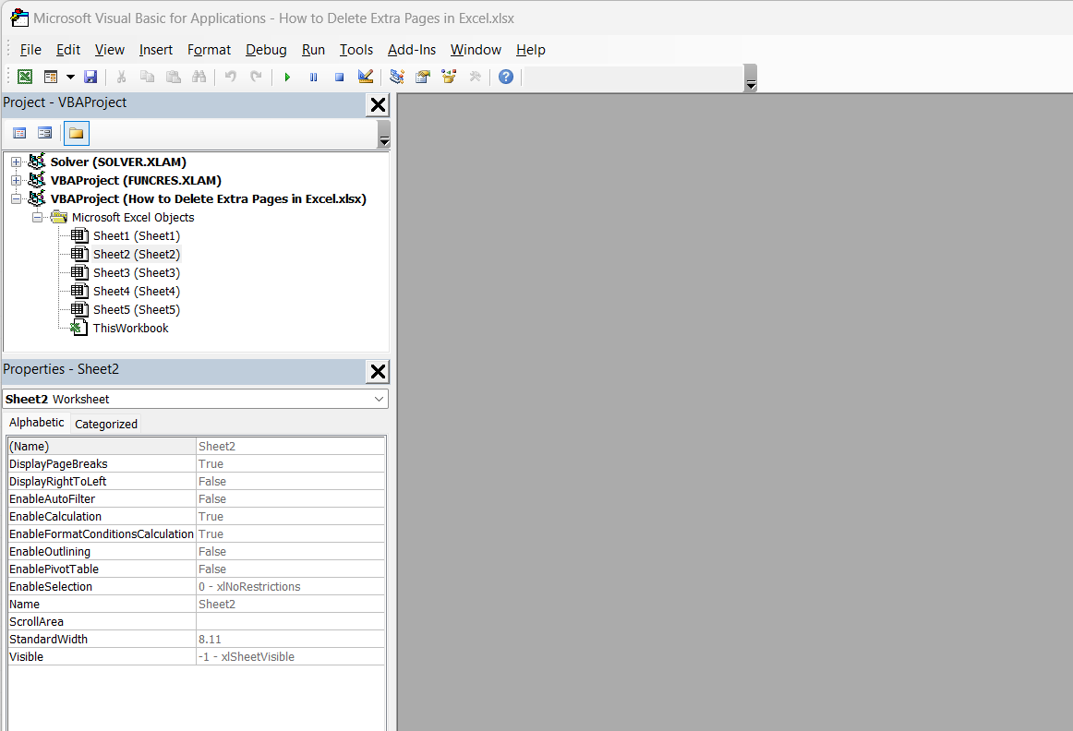Screen dimensions: 1073x731
Task: Click the Save workbook icon
Action: point(90,77)
